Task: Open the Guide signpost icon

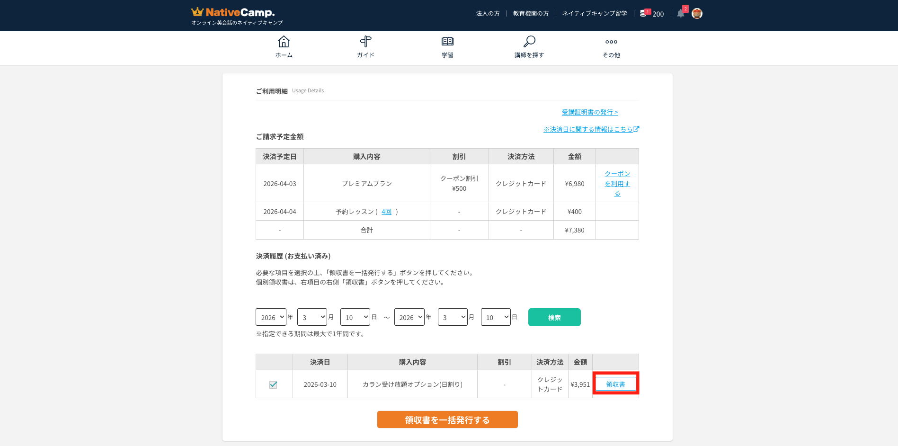Action: point(365,42)
